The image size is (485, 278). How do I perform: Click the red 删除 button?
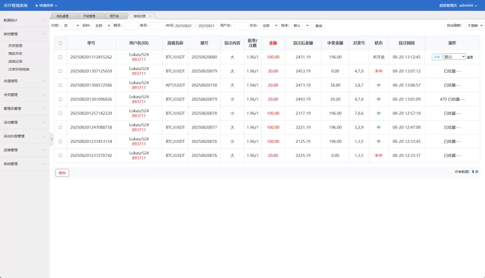(62, 173)
